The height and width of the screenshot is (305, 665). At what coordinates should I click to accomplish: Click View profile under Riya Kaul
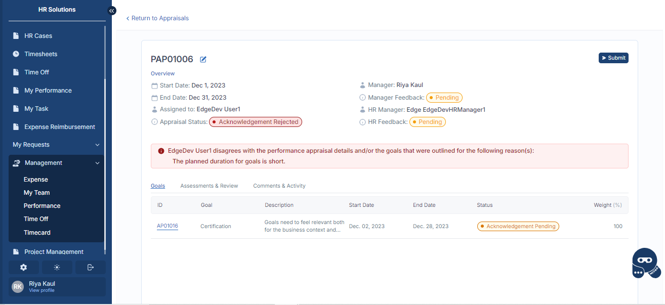coord(41,290)
